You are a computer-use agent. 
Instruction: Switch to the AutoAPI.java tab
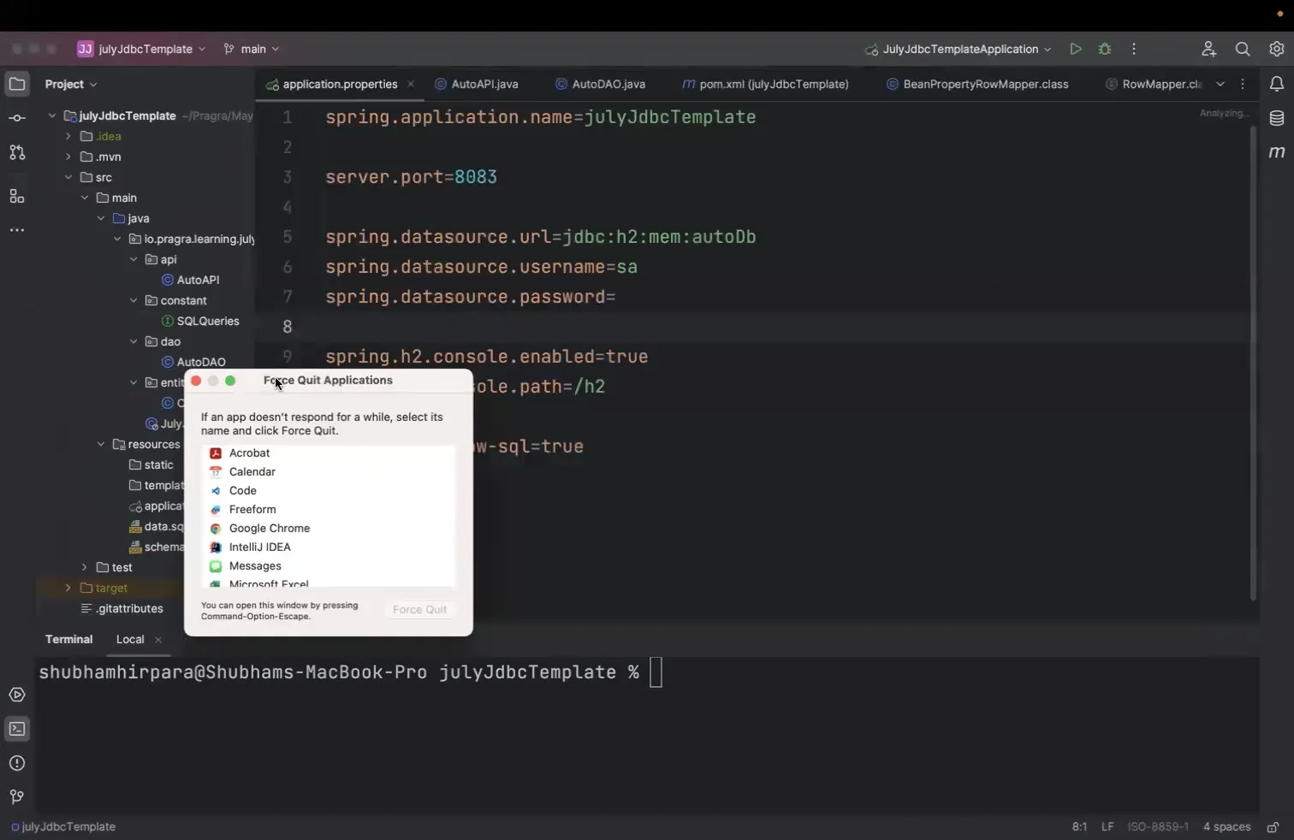(x=477, y=84)
